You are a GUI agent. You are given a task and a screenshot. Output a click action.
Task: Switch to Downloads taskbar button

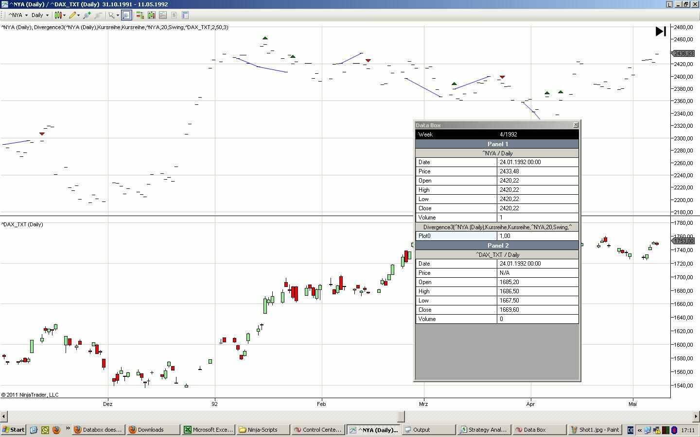153,430
